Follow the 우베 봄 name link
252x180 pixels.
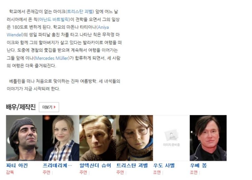pyautogui.click(x=198, y=165)
